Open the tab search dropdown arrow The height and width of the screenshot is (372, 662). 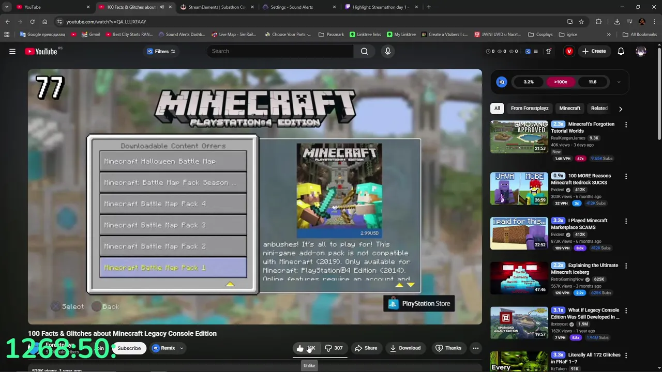[x=6, y=7]
